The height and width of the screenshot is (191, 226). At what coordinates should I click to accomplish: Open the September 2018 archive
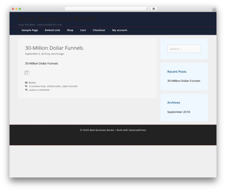(x=179, y=112)
